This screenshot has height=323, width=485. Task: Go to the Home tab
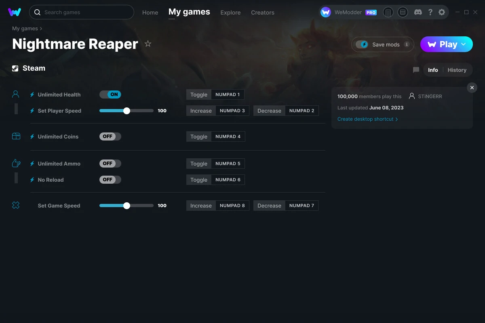150,13
